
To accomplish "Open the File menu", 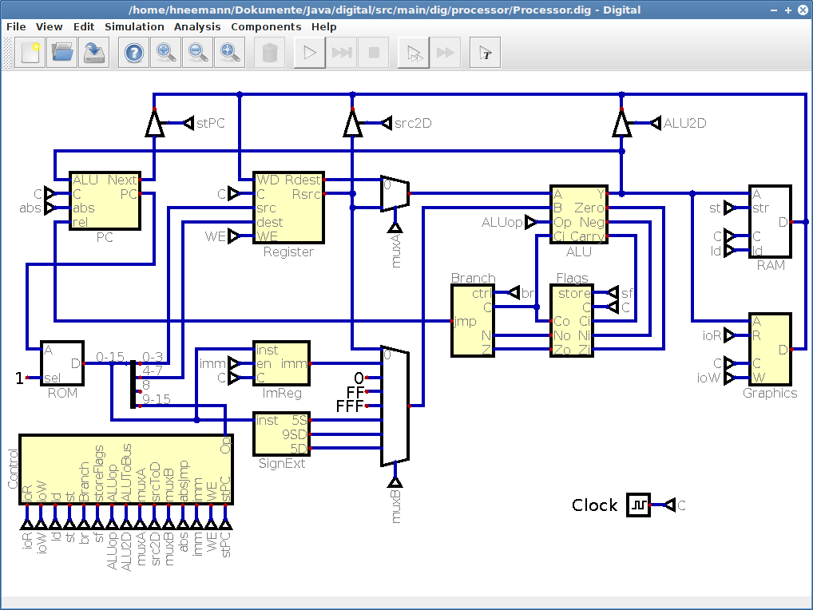I will click(16, 26).
